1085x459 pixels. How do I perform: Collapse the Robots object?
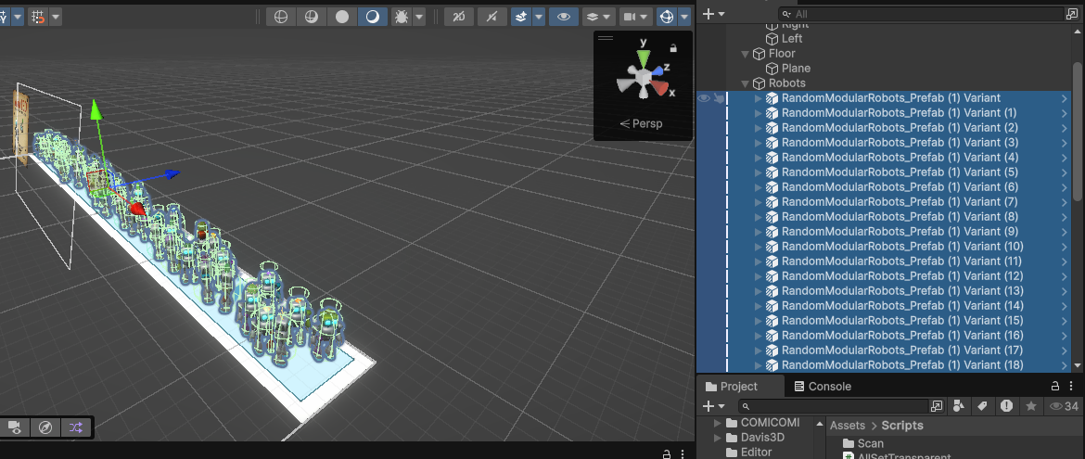click(x=746, y=83)
